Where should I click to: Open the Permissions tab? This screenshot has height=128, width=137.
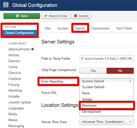coord(100,28)
